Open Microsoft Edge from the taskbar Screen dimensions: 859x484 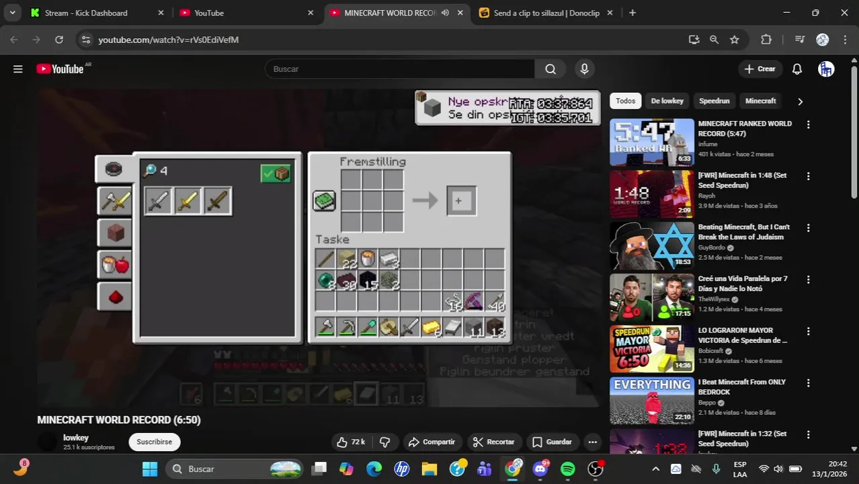click(x=374, y=469)
